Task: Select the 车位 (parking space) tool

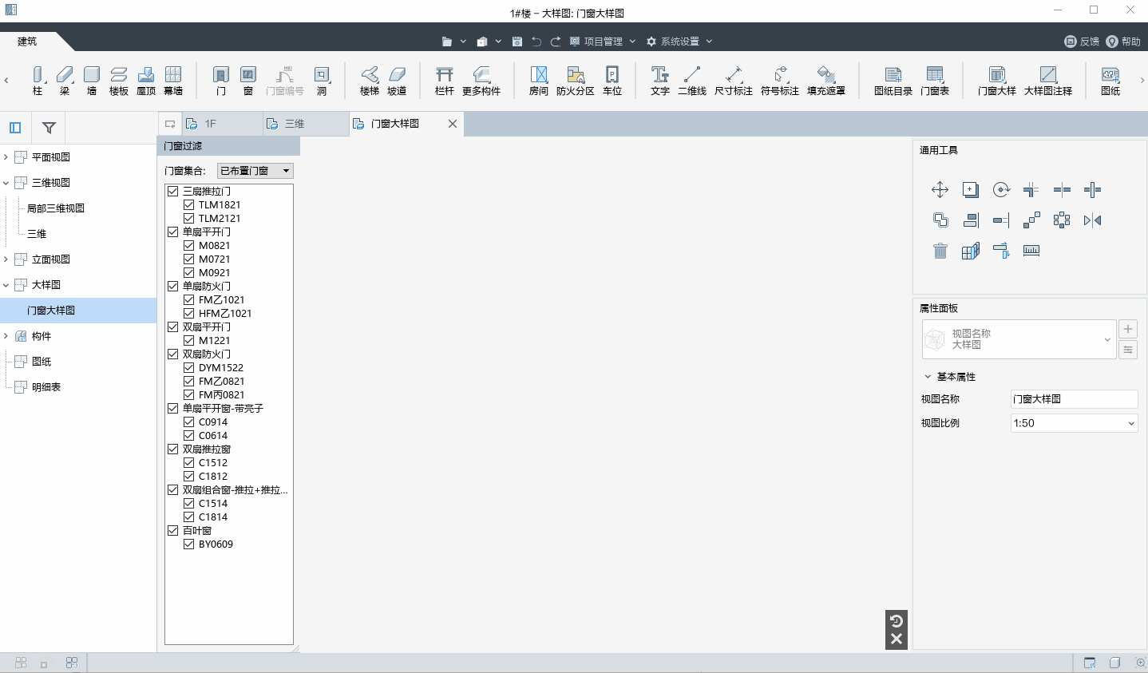Action: [x=612, y=81]
